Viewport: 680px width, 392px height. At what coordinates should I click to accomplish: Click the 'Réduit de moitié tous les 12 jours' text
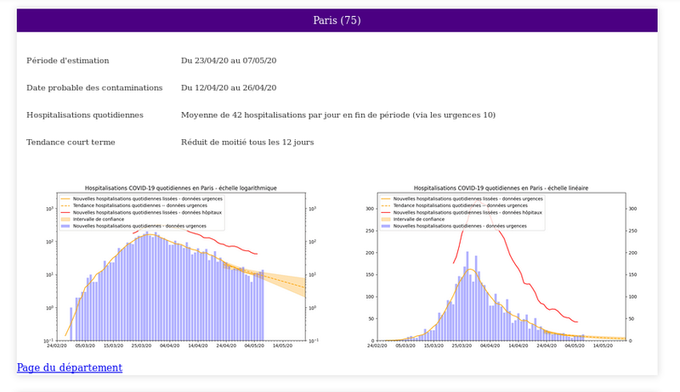[247, 142]
